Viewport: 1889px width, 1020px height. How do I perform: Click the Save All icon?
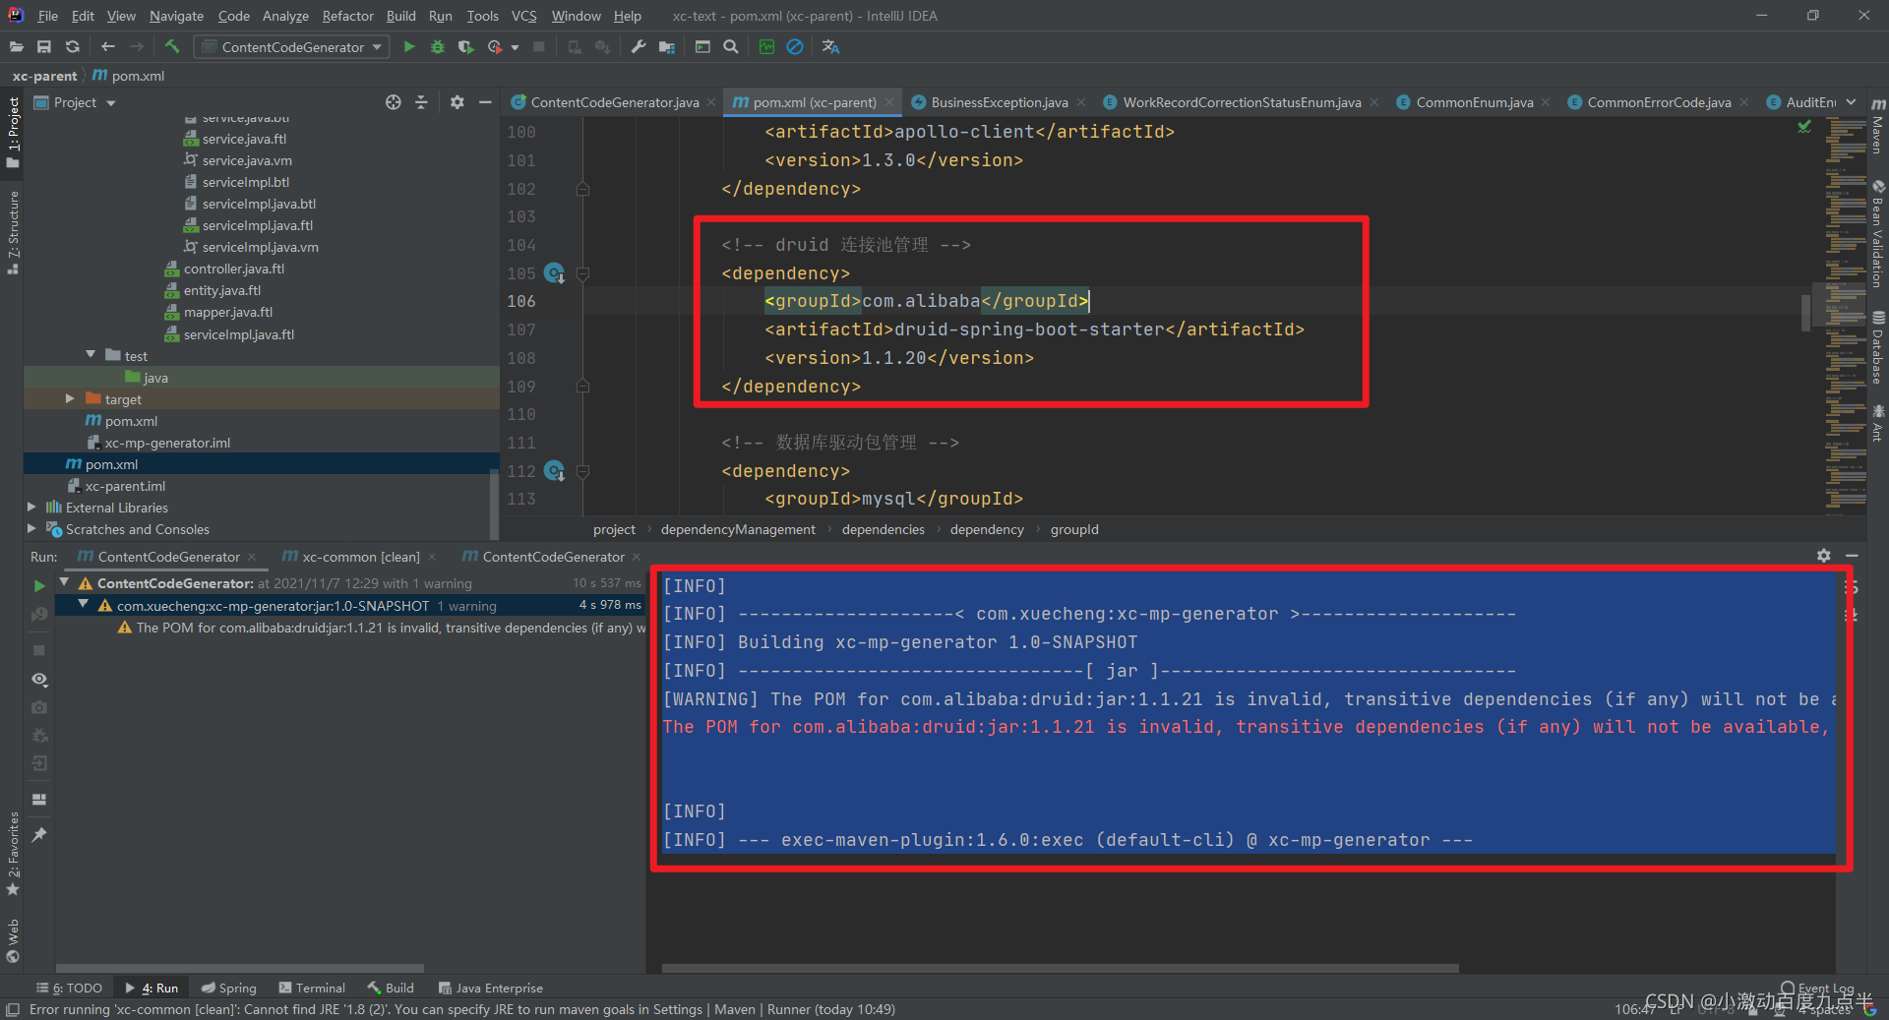pos(44,46)
